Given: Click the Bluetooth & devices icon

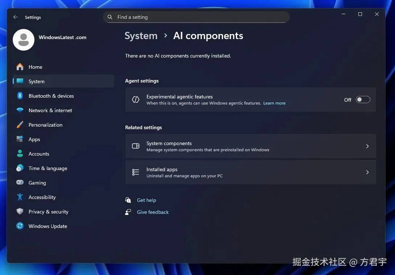Looking at the screenshot, I should (x=20, y=96).
